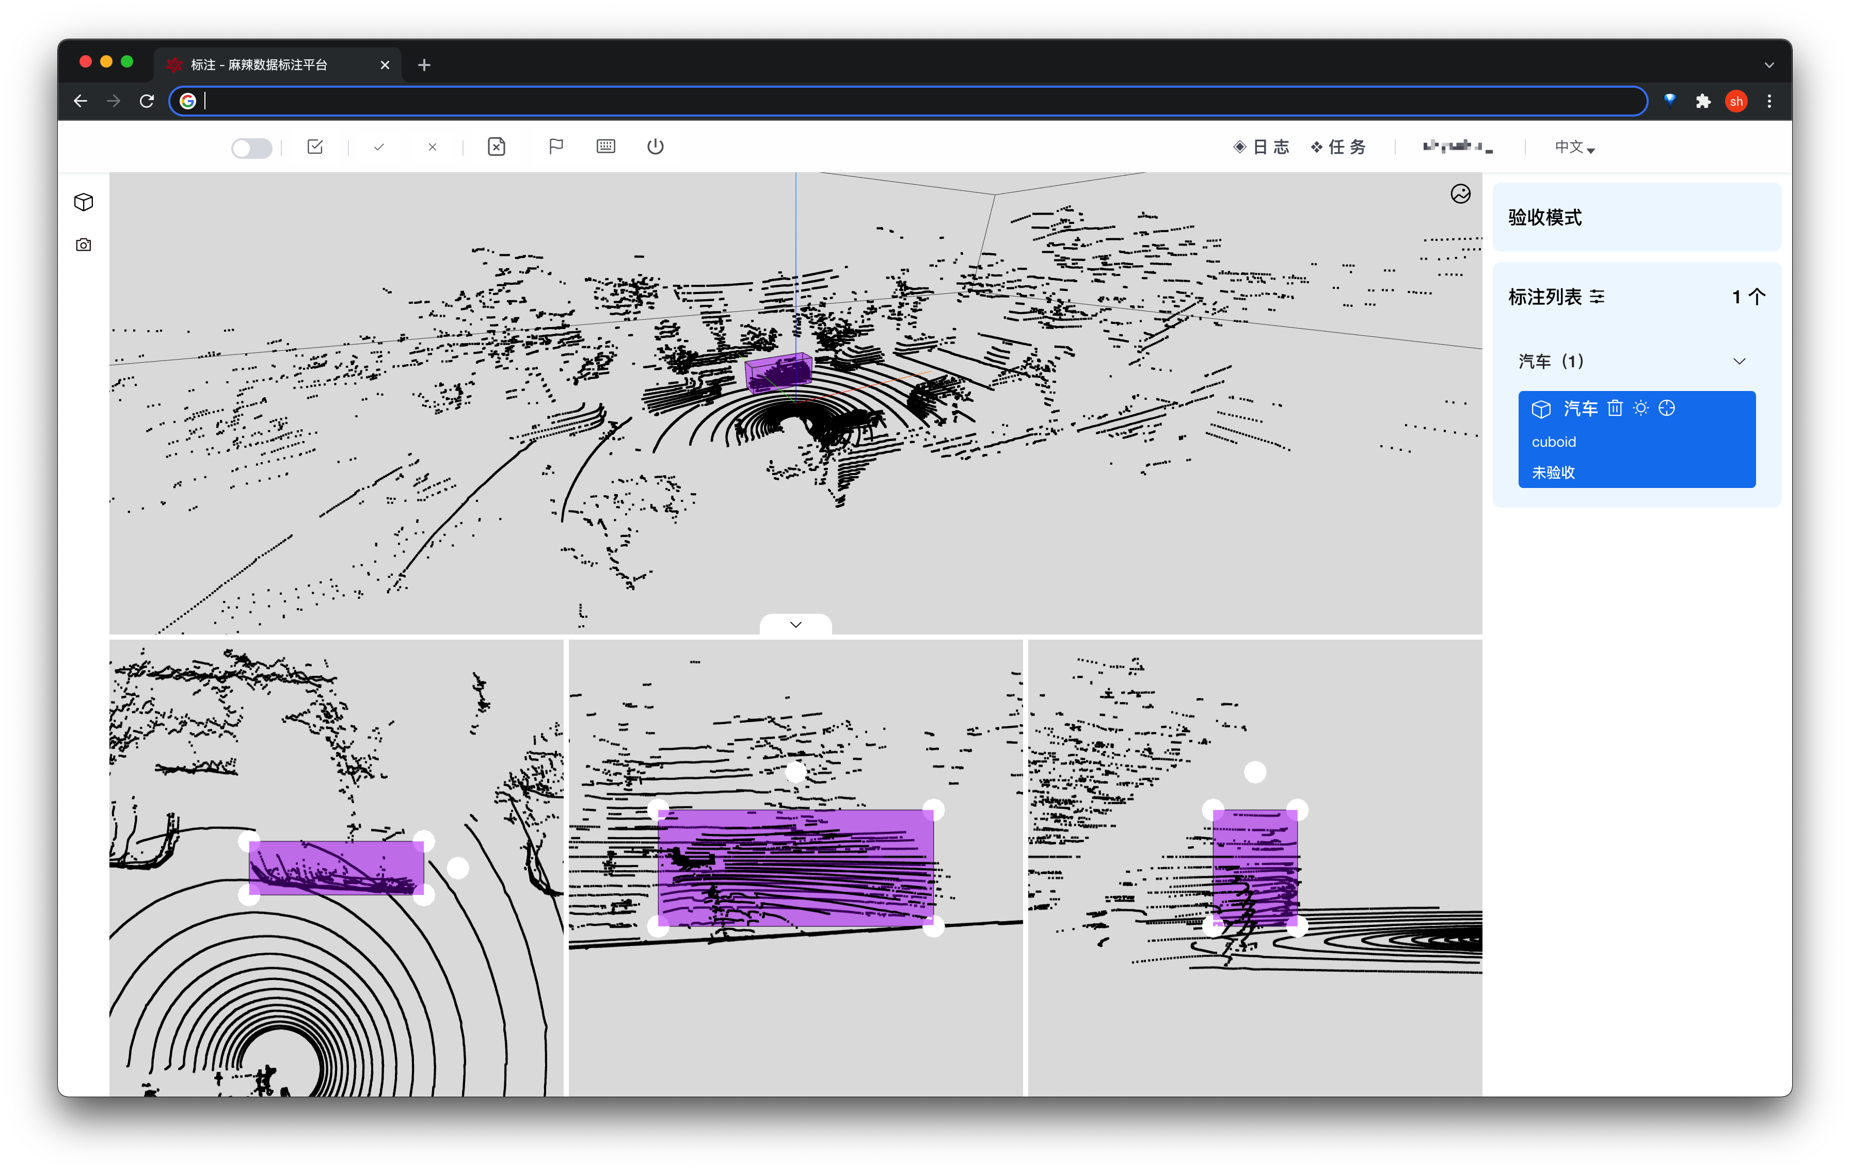Open 标注列表 filter settings icon

click(x=1597, y=297)
